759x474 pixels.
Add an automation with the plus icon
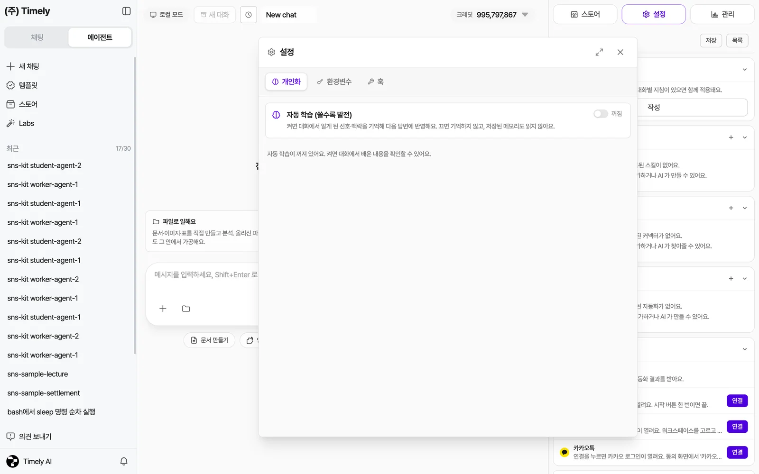coord(731,279)
